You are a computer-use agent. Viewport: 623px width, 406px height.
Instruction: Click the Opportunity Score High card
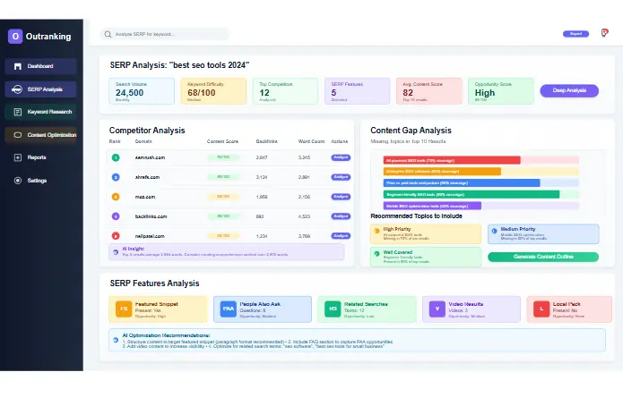pyautogui.click(x=501, y=91)
